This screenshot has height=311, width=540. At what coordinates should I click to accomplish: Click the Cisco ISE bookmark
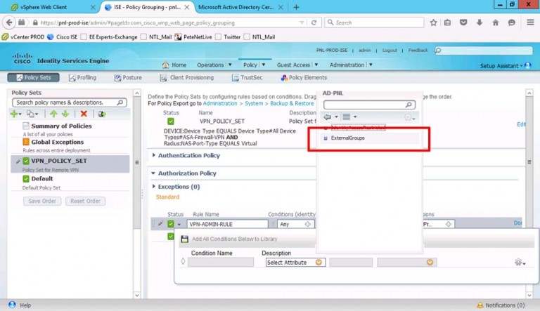pyautogui.click(x=63, y=37)
